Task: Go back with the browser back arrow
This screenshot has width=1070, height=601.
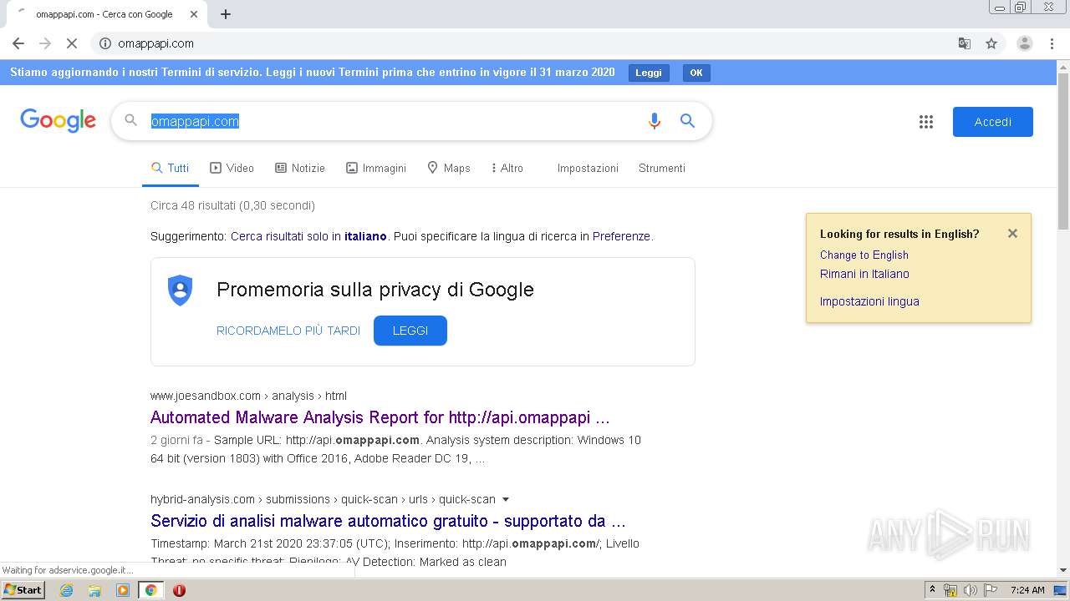Action: [x=18, y=43]
